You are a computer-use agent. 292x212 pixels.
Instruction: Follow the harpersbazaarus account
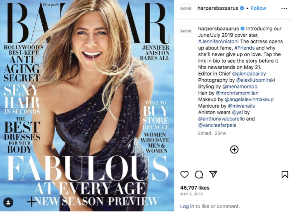pos(258,8)
